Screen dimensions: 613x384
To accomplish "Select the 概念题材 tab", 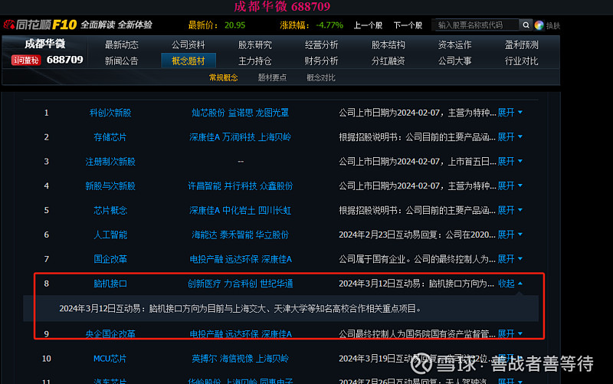I will 188,61.
